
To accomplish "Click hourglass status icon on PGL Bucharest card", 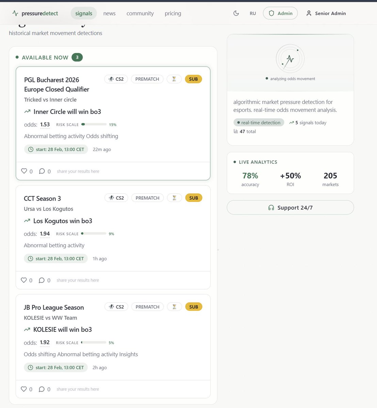I will coord(174,79).
